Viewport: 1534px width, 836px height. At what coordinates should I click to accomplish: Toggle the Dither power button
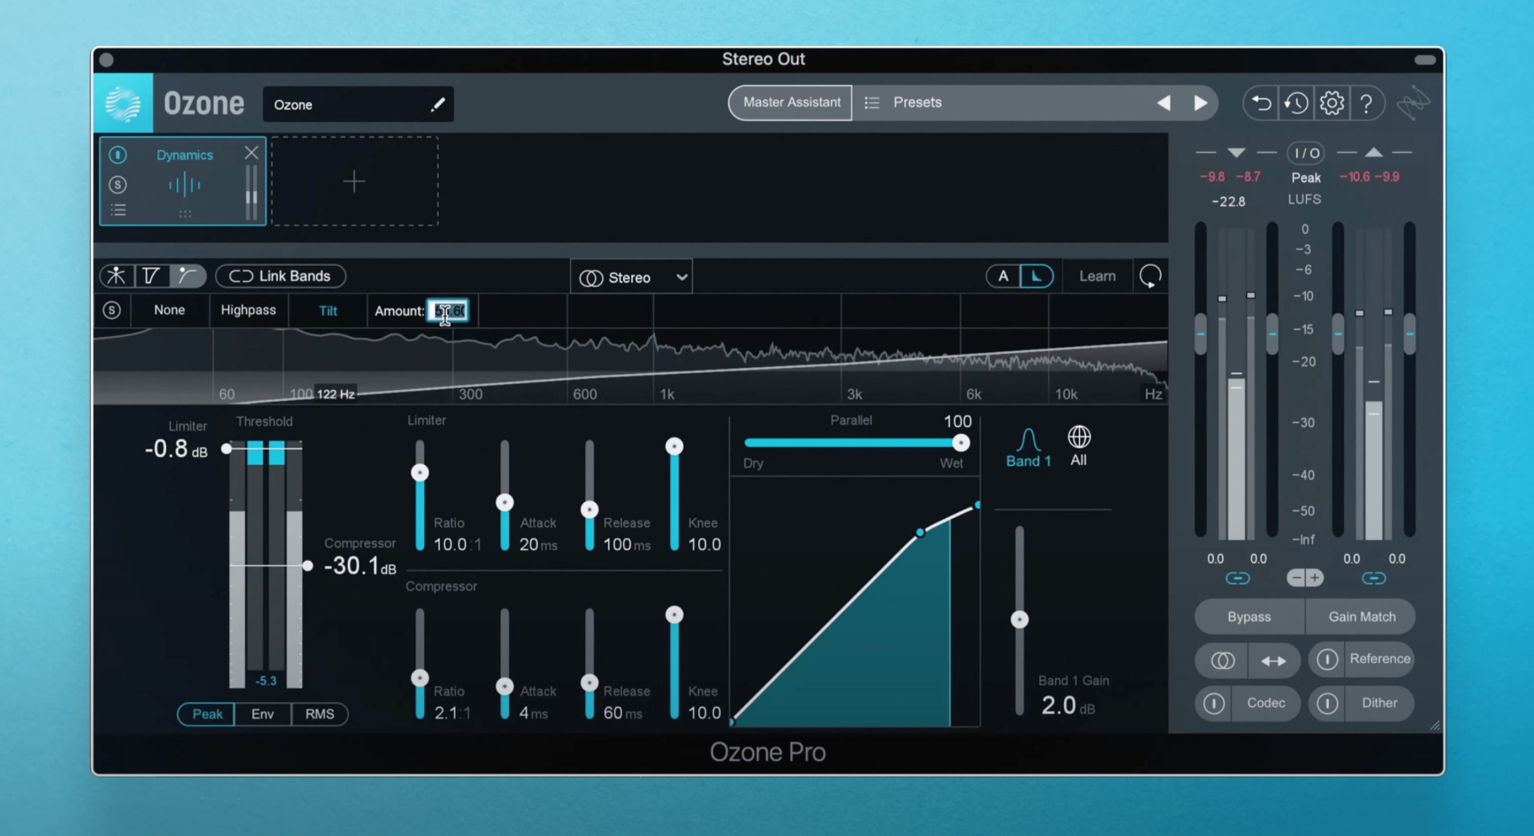point(1327,703)
